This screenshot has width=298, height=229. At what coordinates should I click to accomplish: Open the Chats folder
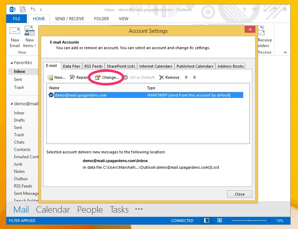tap(19, 142)
